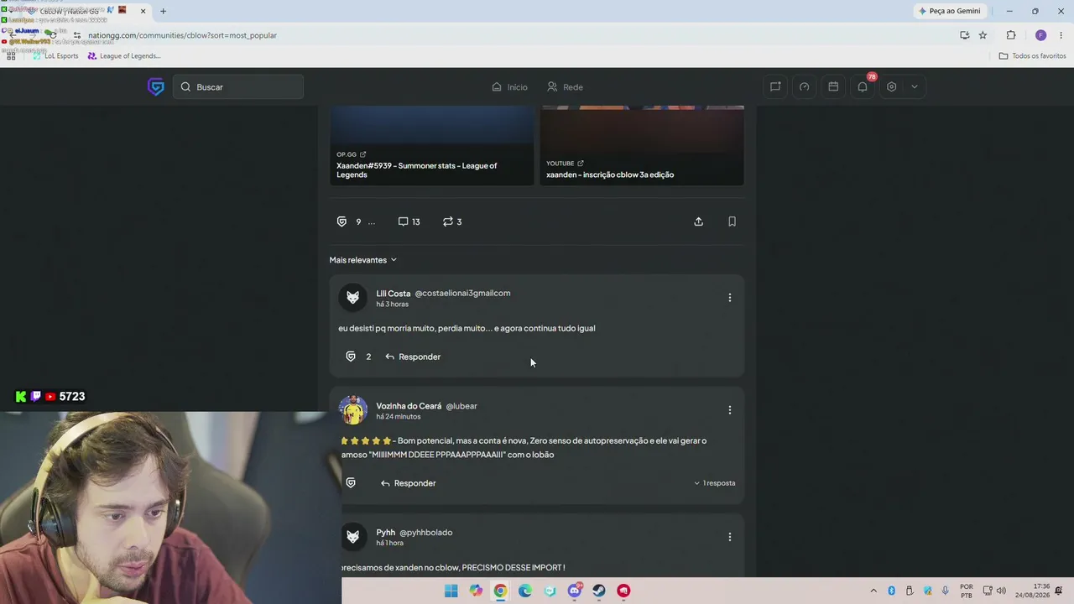
Task: Show hidden system tray icons
Action: click(873, 591)
